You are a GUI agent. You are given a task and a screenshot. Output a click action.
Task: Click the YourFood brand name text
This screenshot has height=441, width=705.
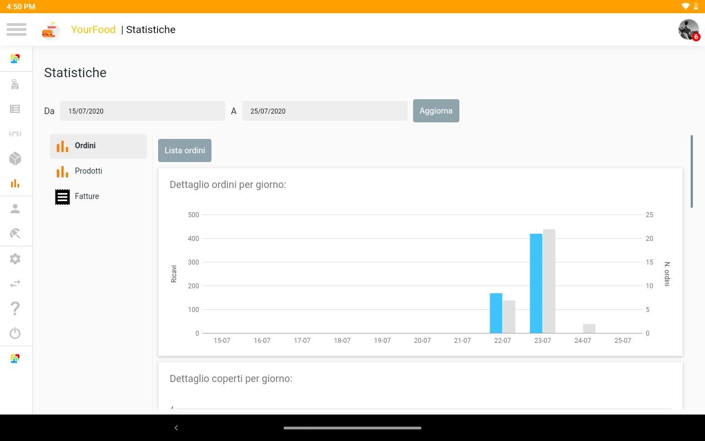click(x=93, y=30)
